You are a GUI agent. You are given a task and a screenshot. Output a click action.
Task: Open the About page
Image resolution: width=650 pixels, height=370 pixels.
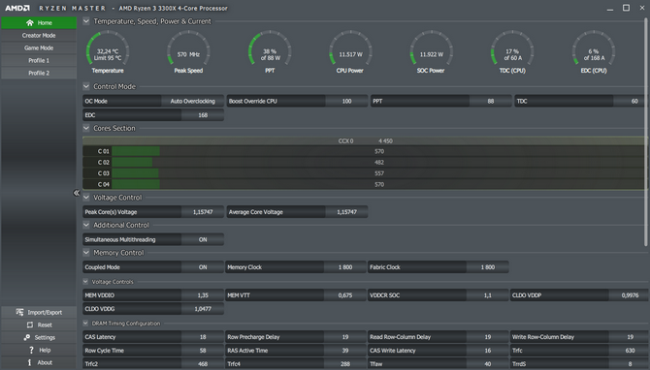[x=39, y=362]
